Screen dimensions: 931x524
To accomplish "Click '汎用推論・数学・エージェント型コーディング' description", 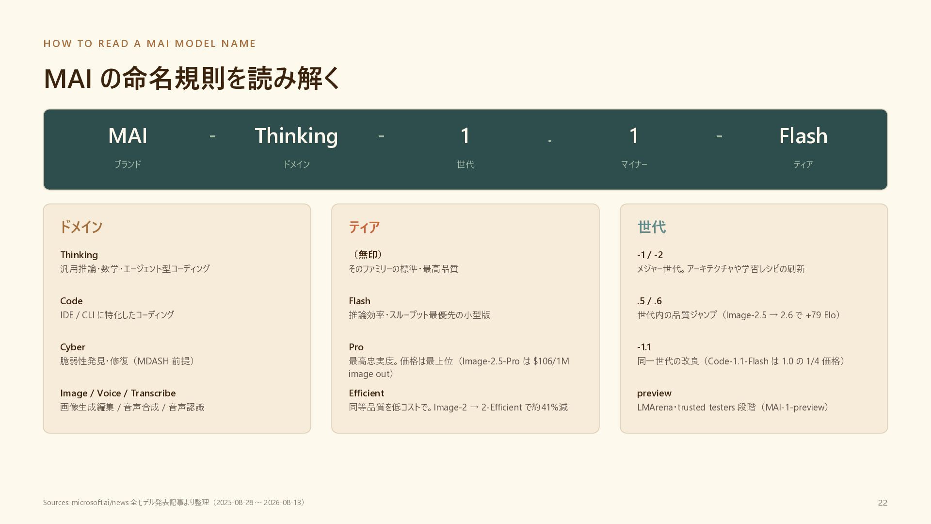I will 135,269.
